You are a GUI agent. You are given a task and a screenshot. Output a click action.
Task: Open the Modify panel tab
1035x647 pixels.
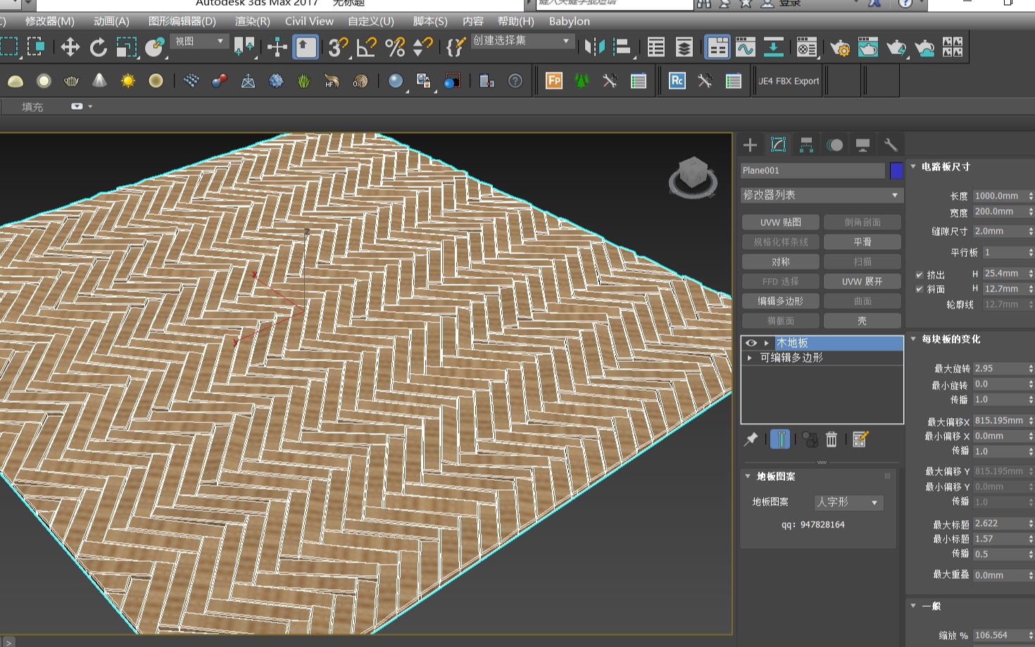[778, 145]
